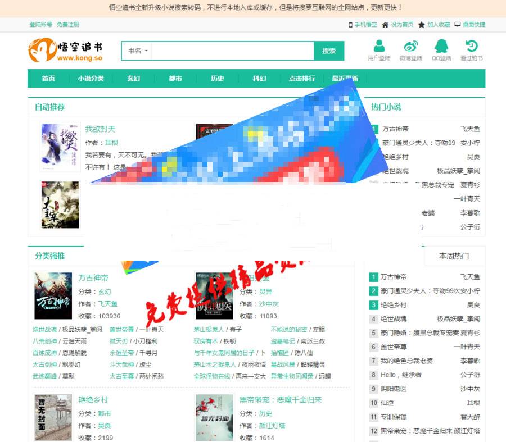Screen dimensions: 506x442
Task: Expand the 书名 search type dropdown
Action: pyautogui.click(x=138, y=51)
